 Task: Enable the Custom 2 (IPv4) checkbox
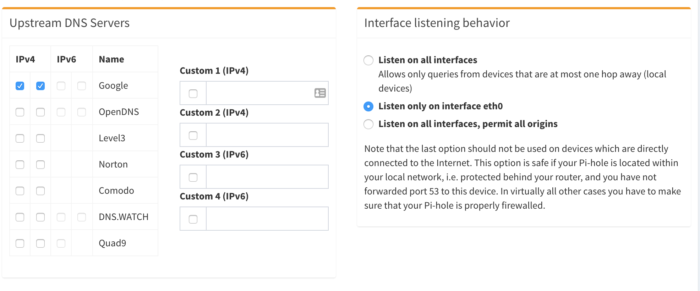point(193,136)
